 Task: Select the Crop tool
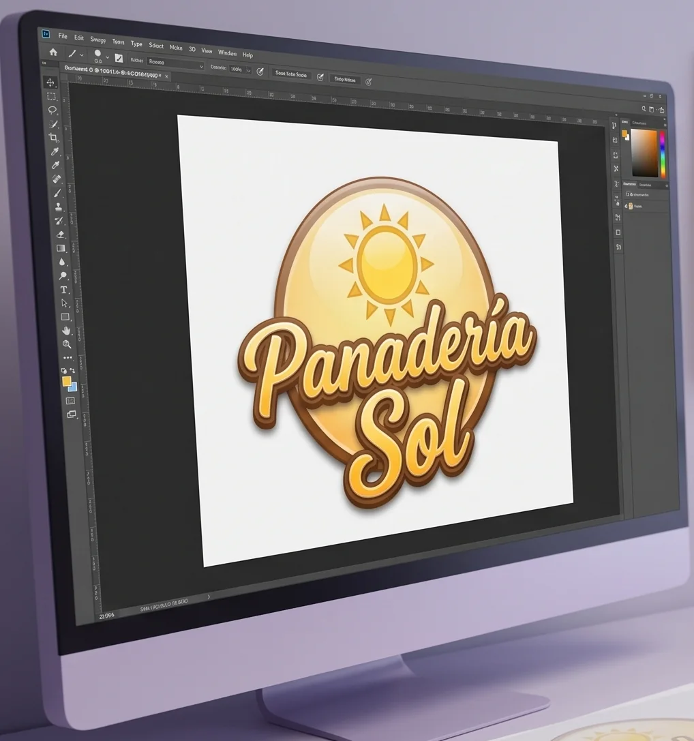coord(54,138)
